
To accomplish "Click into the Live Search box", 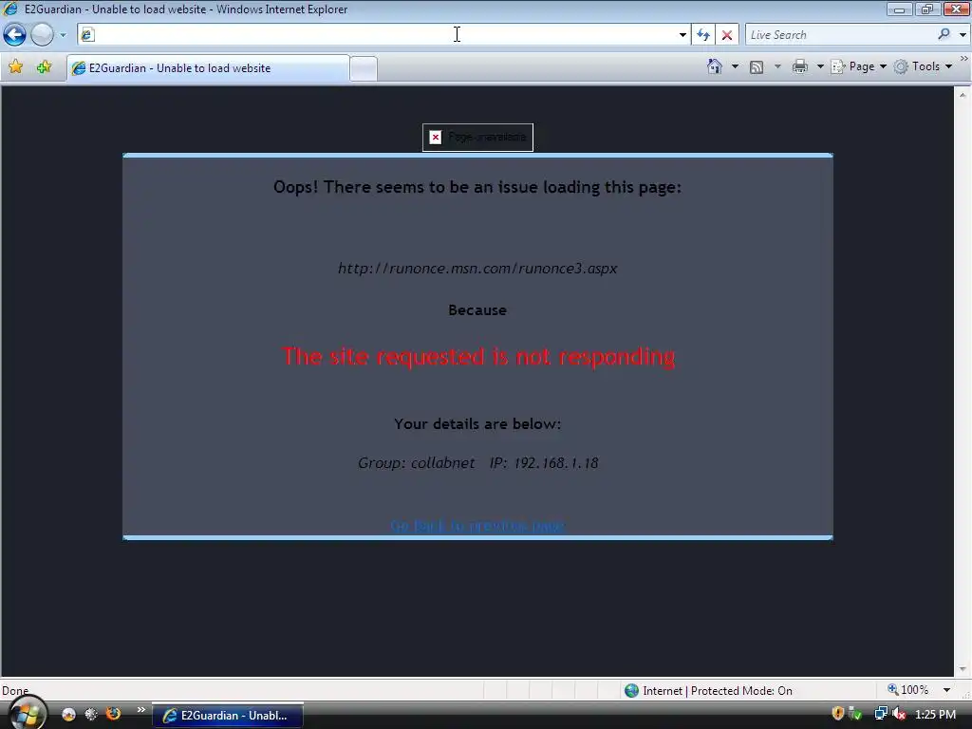I will tap(841, 35).
